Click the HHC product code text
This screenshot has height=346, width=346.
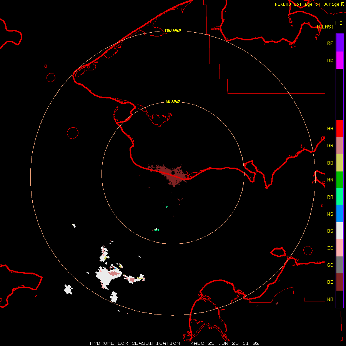[338, 23]
